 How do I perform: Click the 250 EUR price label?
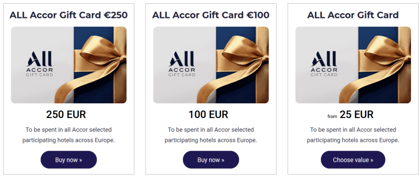coord(66,115)
